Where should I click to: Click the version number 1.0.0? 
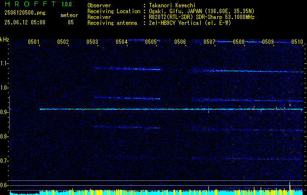(66, 4)
